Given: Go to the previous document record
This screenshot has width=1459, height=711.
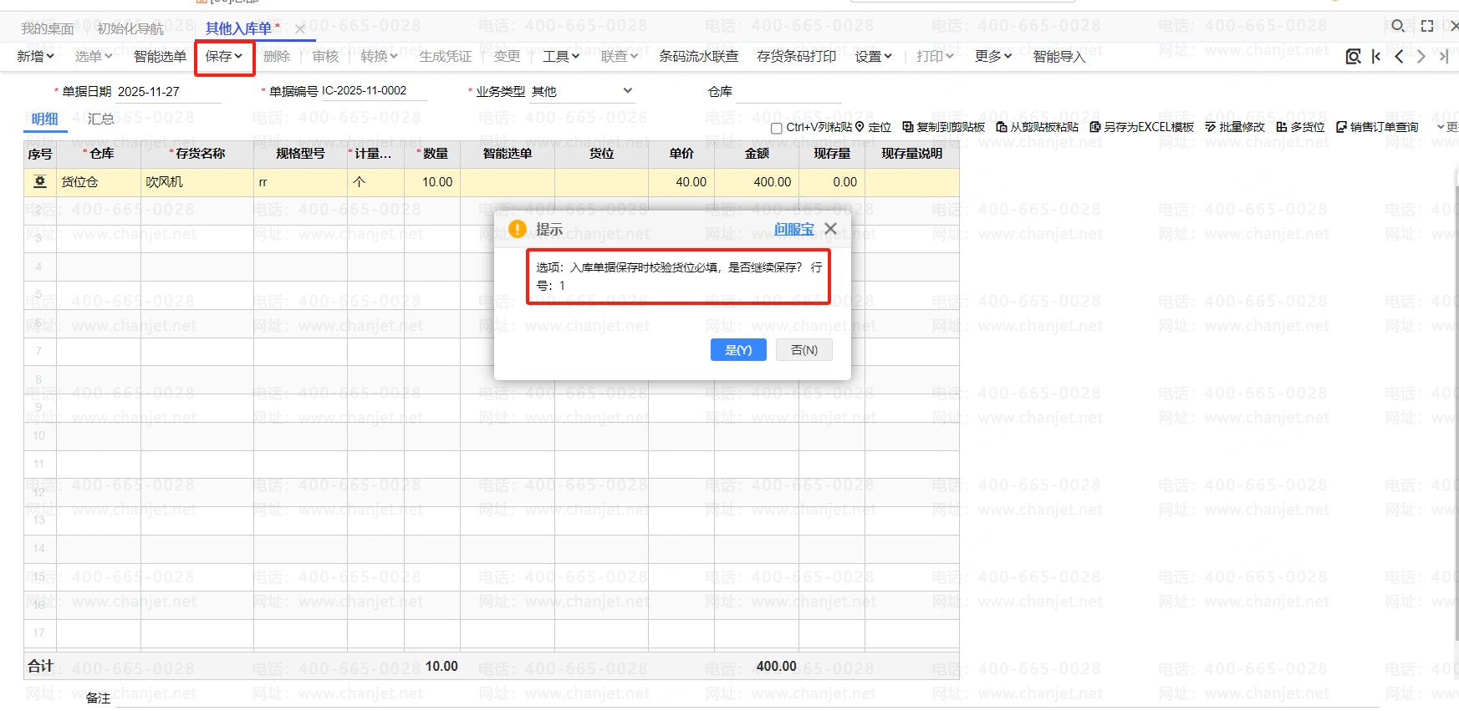Looking at the screenshot, I should [x=1399, y=56].
